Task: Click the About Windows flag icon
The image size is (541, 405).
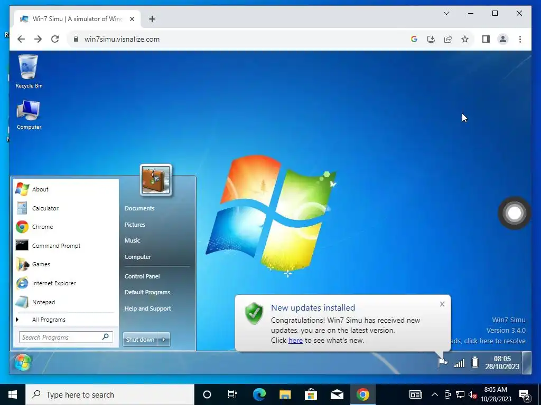Action: 22,189
